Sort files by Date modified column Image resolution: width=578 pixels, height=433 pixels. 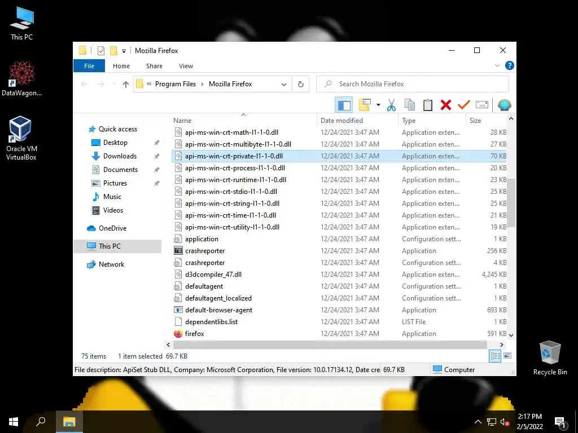[357, 121]
